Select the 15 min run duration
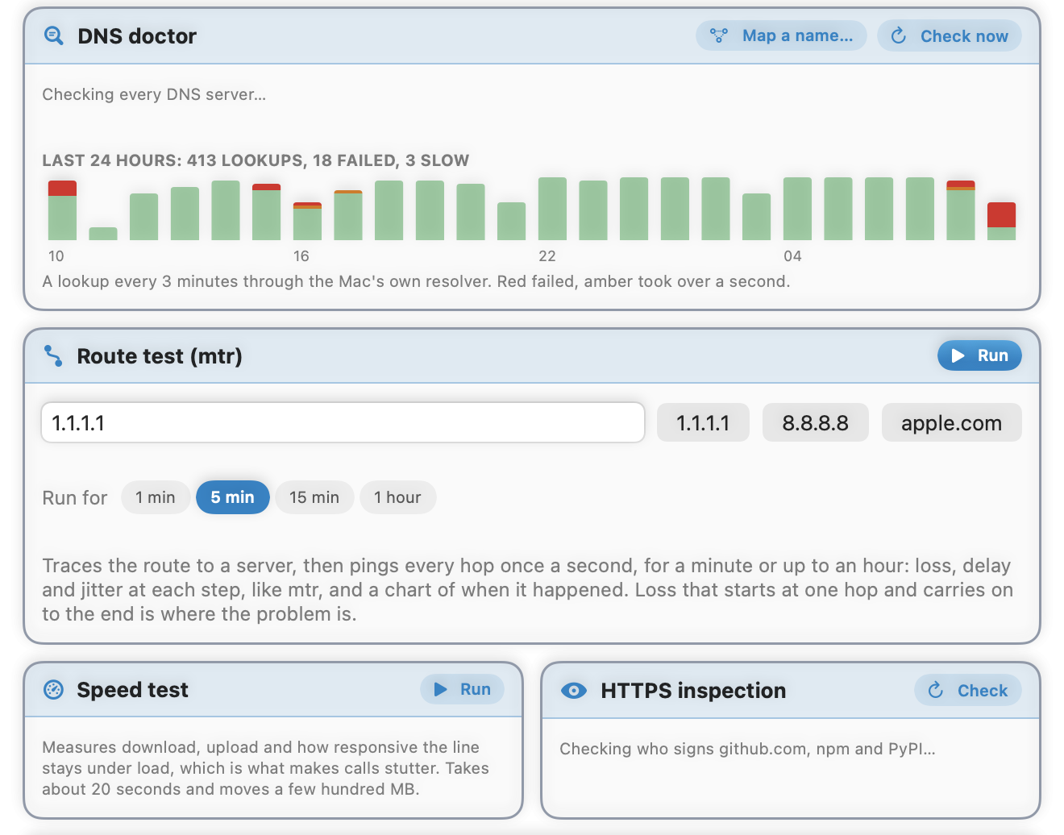The image size is (1064, 835). click(314, 497)
